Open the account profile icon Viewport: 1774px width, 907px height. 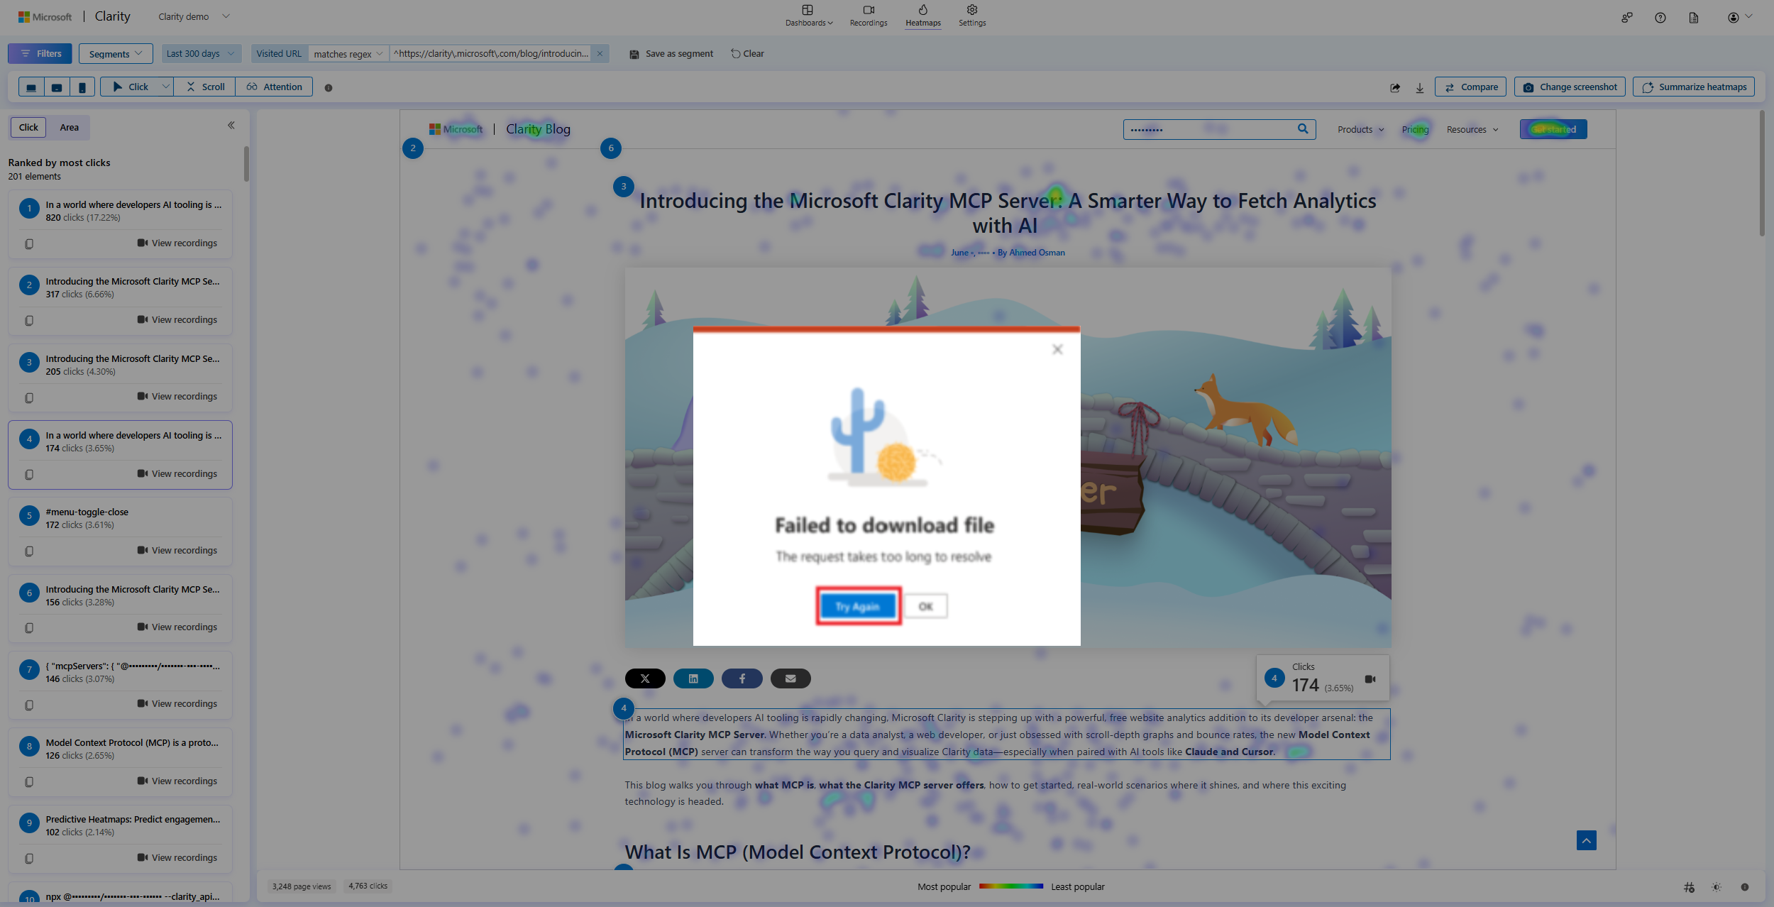pos(1733,18)
